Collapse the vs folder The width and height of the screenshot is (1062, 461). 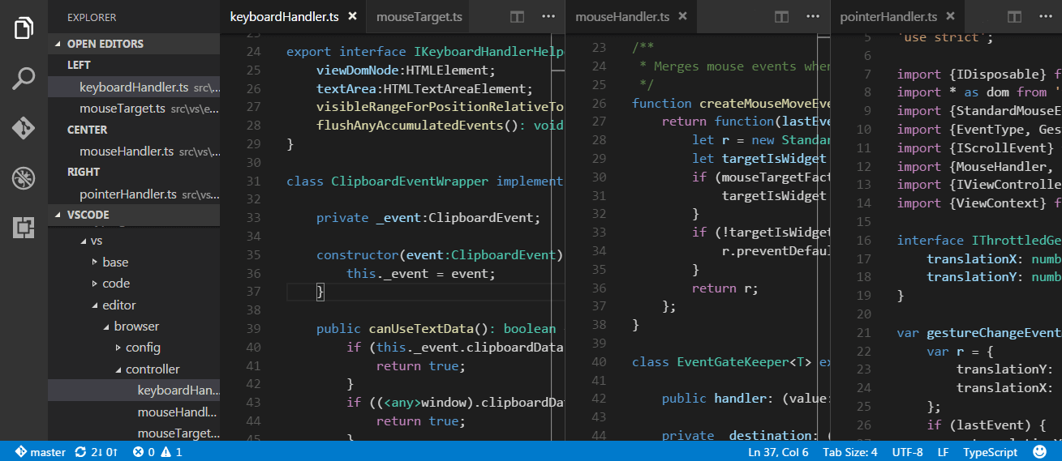134,241
